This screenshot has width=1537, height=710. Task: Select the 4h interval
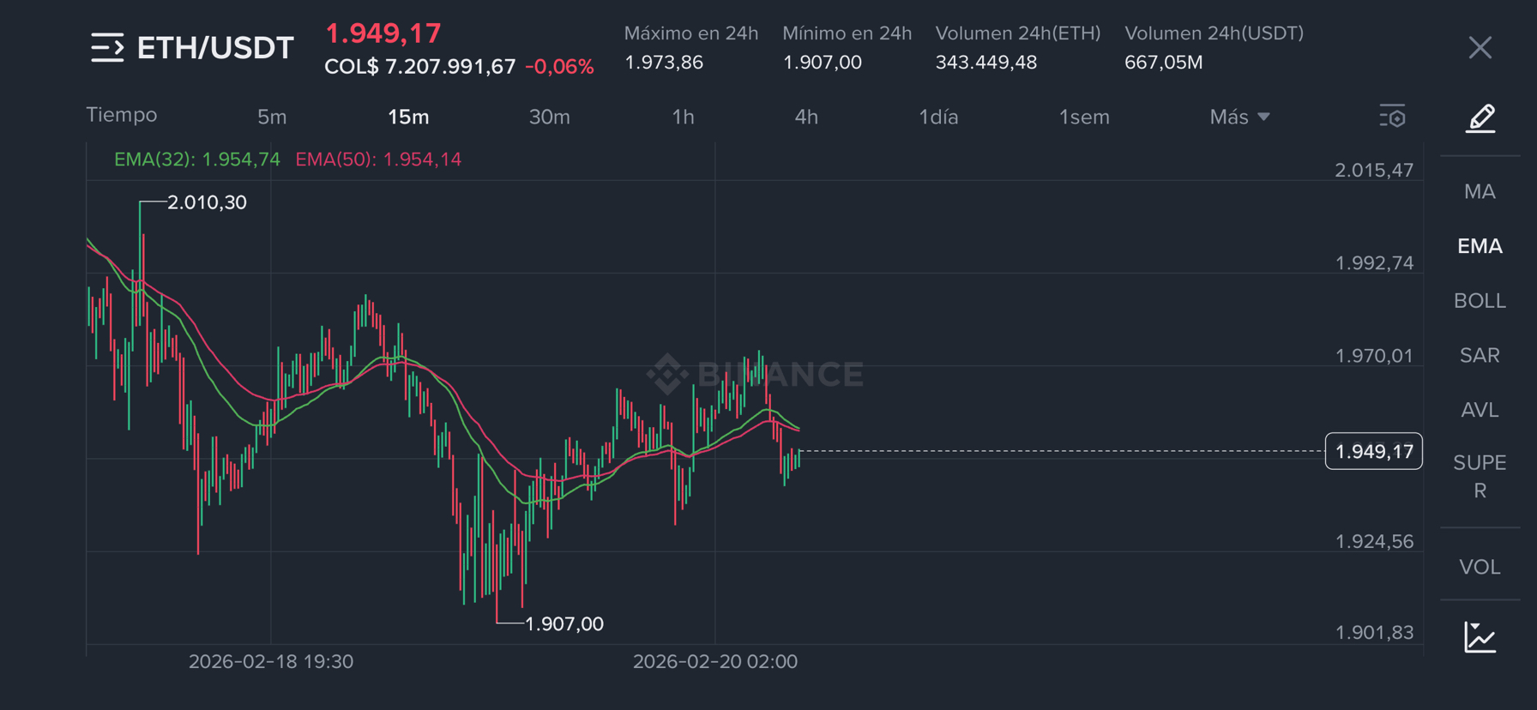(x=806, y=117)
